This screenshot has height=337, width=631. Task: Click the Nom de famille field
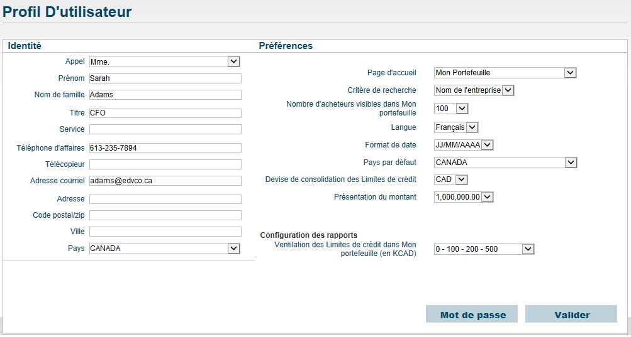(165, 95)
